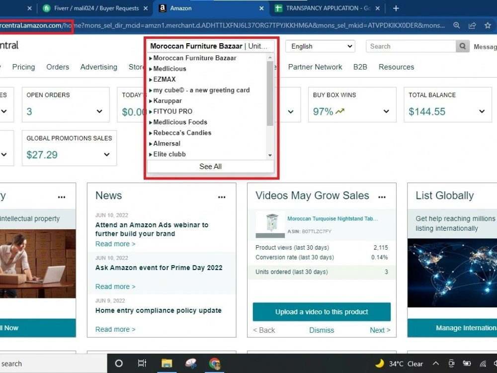This screenshot has width=497, height=373.
Task: Click See All accounts button
Action: pyautogui.click(x=210, y=167)
